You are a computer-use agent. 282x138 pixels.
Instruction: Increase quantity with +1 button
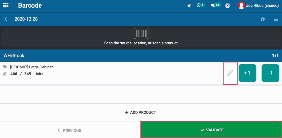pyautogui.click(x=247, y=73)
